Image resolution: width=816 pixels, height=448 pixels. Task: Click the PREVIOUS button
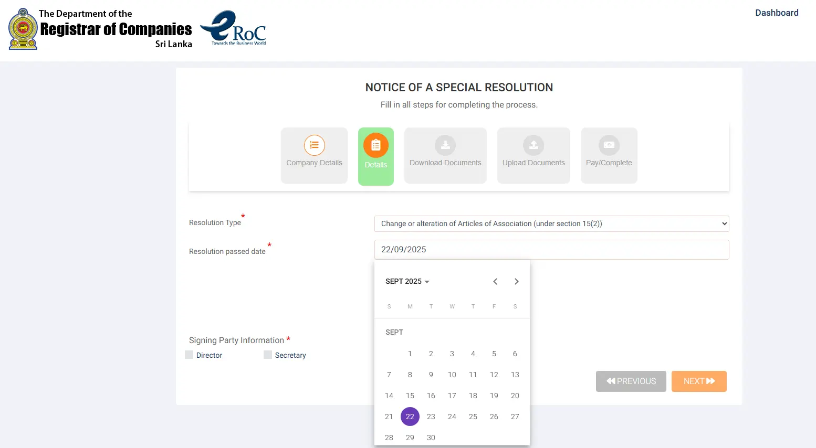coord(631,381)
